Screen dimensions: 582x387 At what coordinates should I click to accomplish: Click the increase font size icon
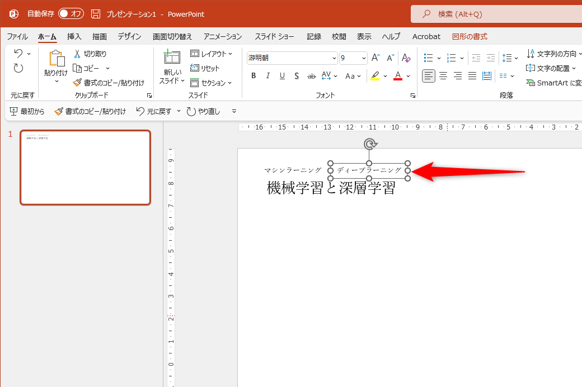376,58
